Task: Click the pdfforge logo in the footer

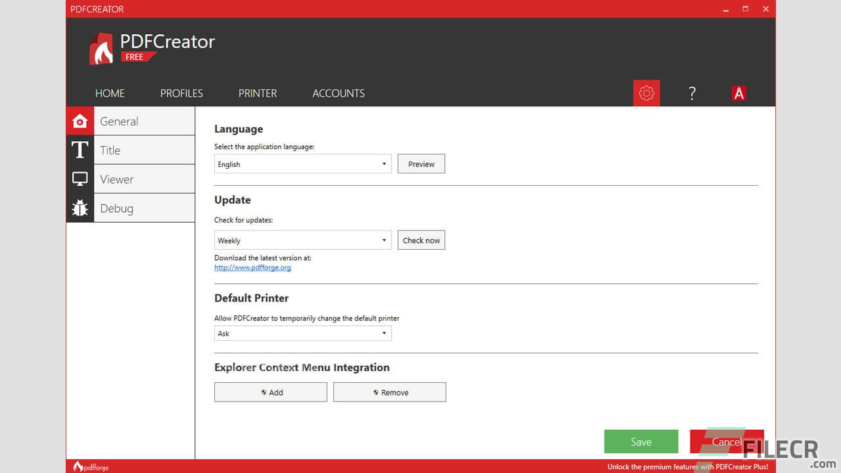Action: click(x=90, y=466)
